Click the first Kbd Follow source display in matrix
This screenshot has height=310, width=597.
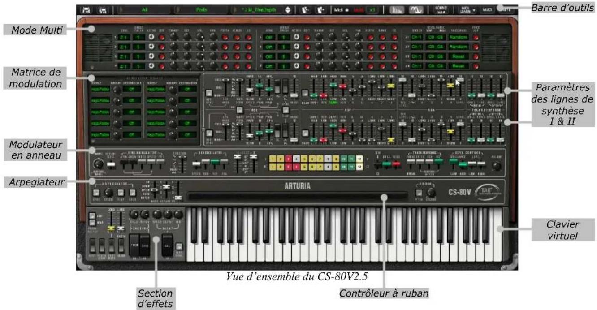99,89
